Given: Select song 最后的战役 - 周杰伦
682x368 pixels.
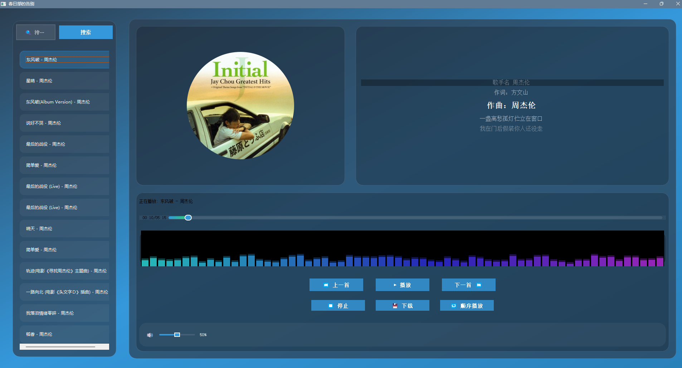Looking at the screenshot, I should tap(64, 144).
